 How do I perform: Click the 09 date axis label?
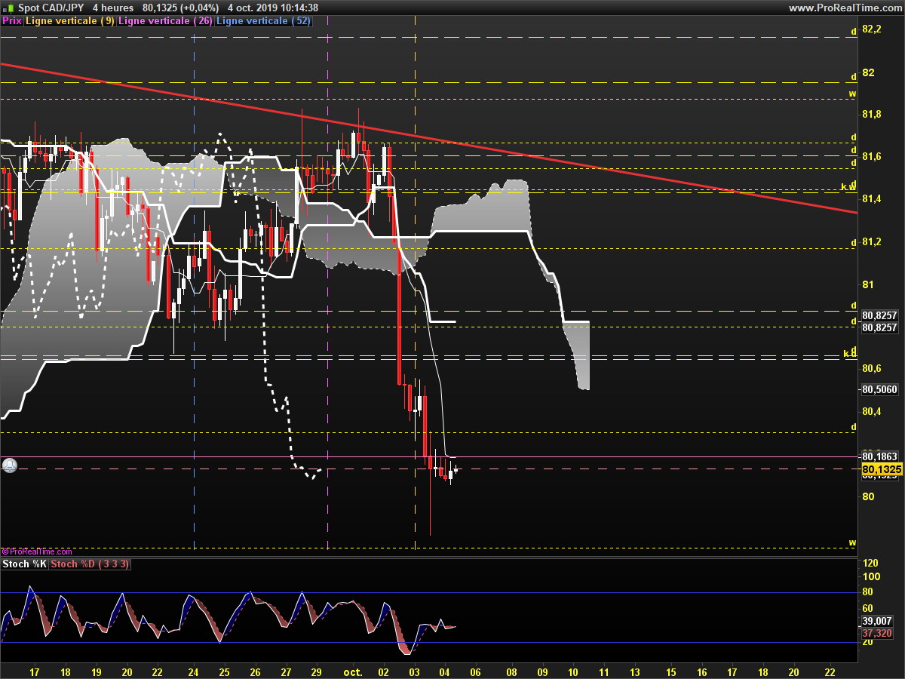(x=542, y=671)
